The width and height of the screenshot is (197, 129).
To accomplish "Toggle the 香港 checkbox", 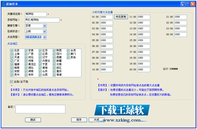I will point(54,75).
